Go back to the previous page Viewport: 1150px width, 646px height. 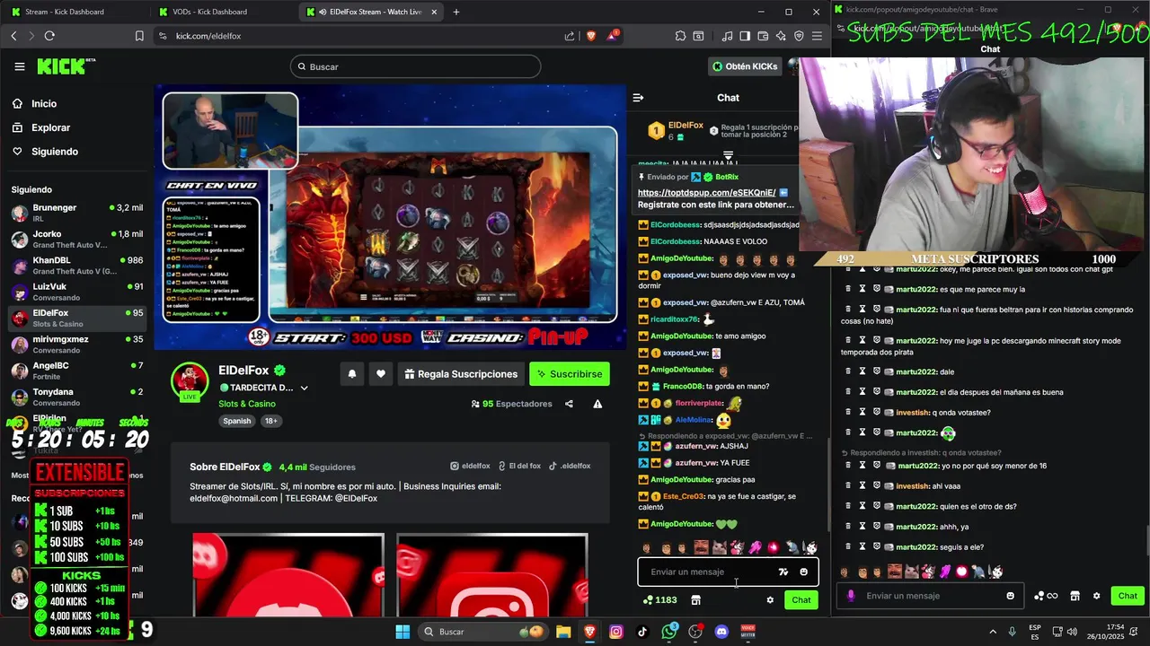pos(13,36)
